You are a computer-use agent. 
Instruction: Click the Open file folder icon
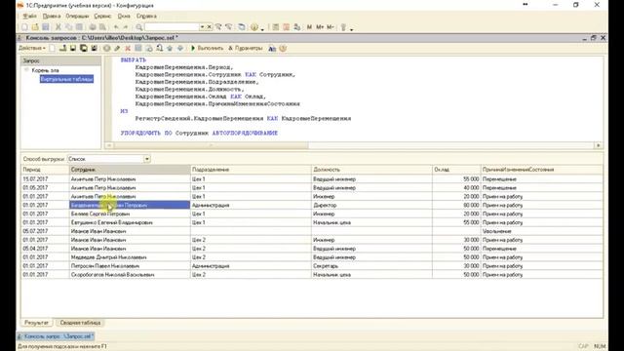tap(35, 27)
